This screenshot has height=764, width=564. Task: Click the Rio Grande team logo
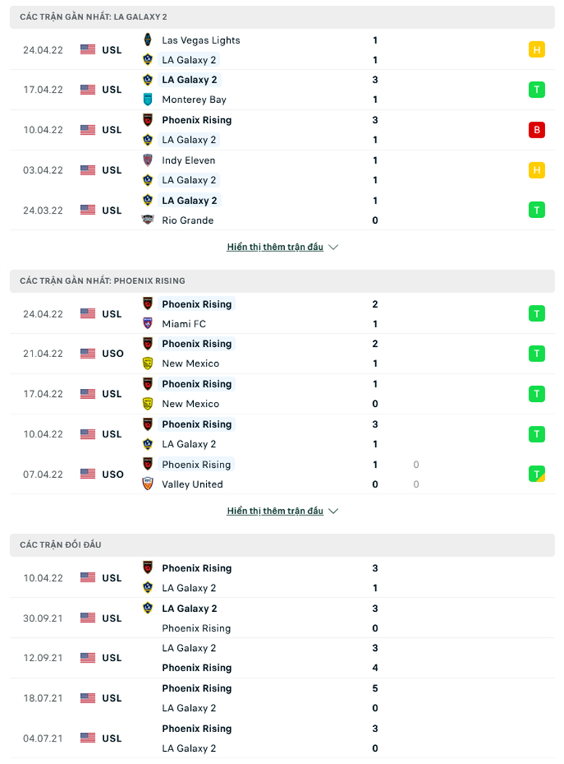[148, 219]
